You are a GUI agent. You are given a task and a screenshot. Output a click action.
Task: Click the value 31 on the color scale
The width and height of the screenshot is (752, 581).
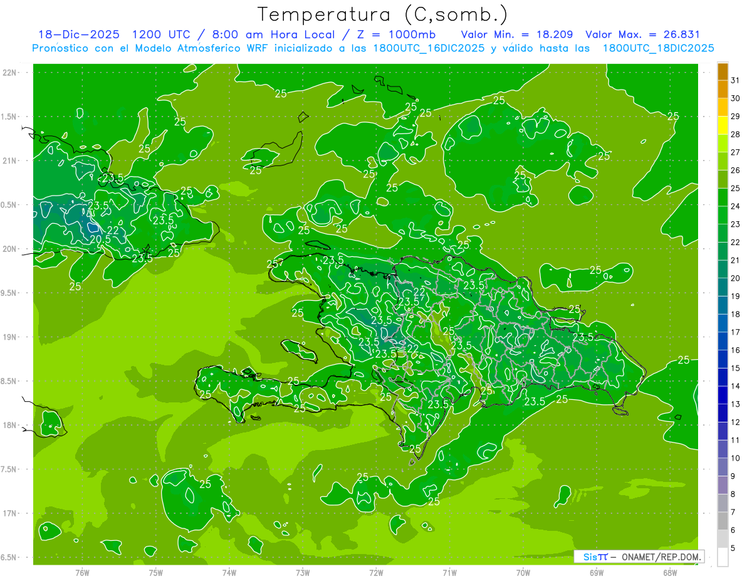(736, 80)
